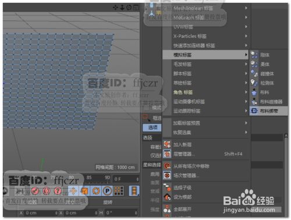Choose the 检测体 ghost body tag icon
Viewport: 291px width, 220px height.
click(254, 83)
